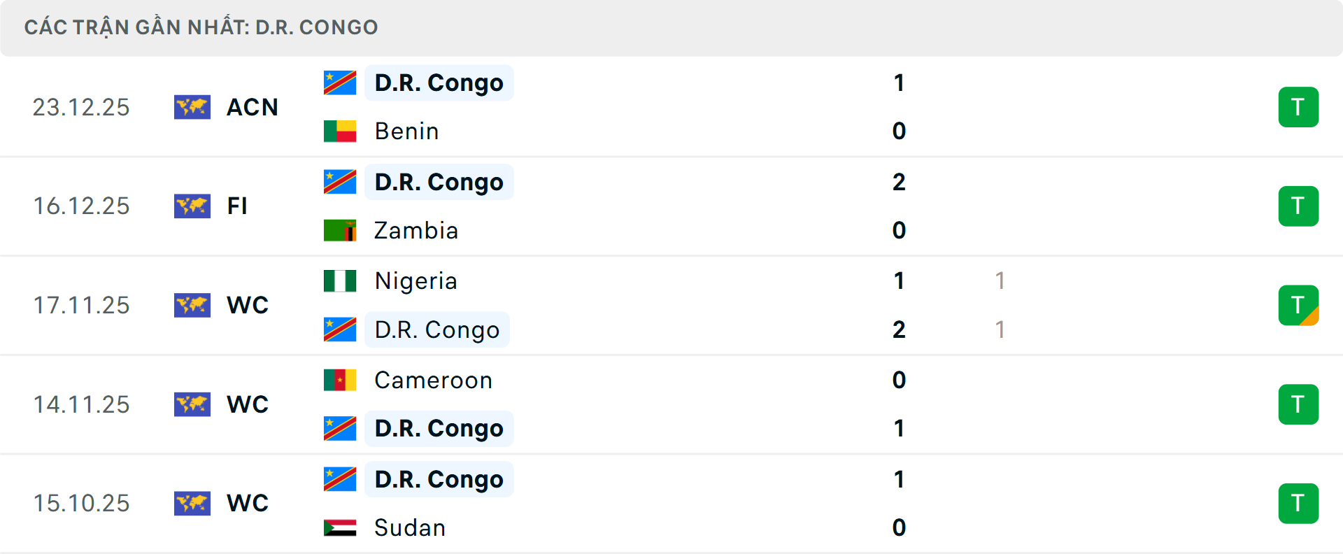Click the Zambia flag icon
This screenshot has width=1343, height=554.
tap(340, 230)
